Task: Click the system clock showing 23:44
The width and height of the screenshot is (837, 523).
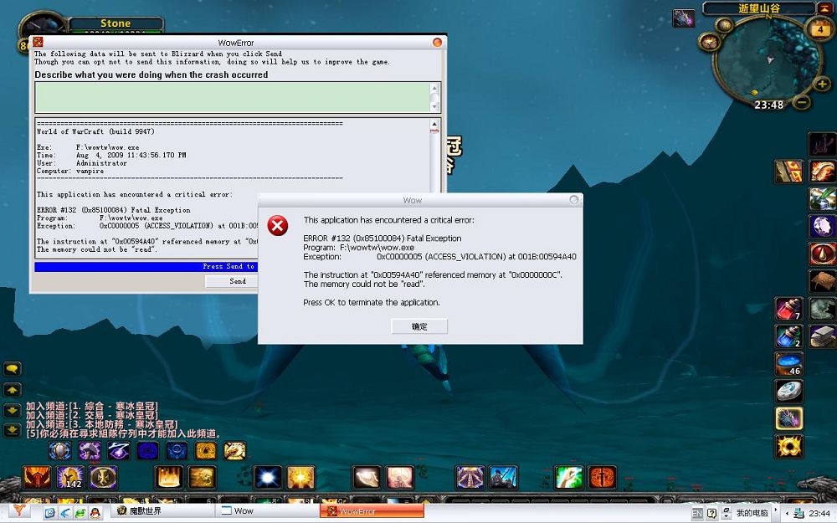Action: [x=819, y=514]
